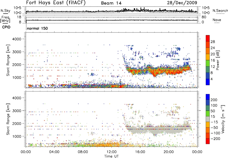
Task: Click 'Slant Range [km]' label of power panel
Action: [x=8, y=60]
